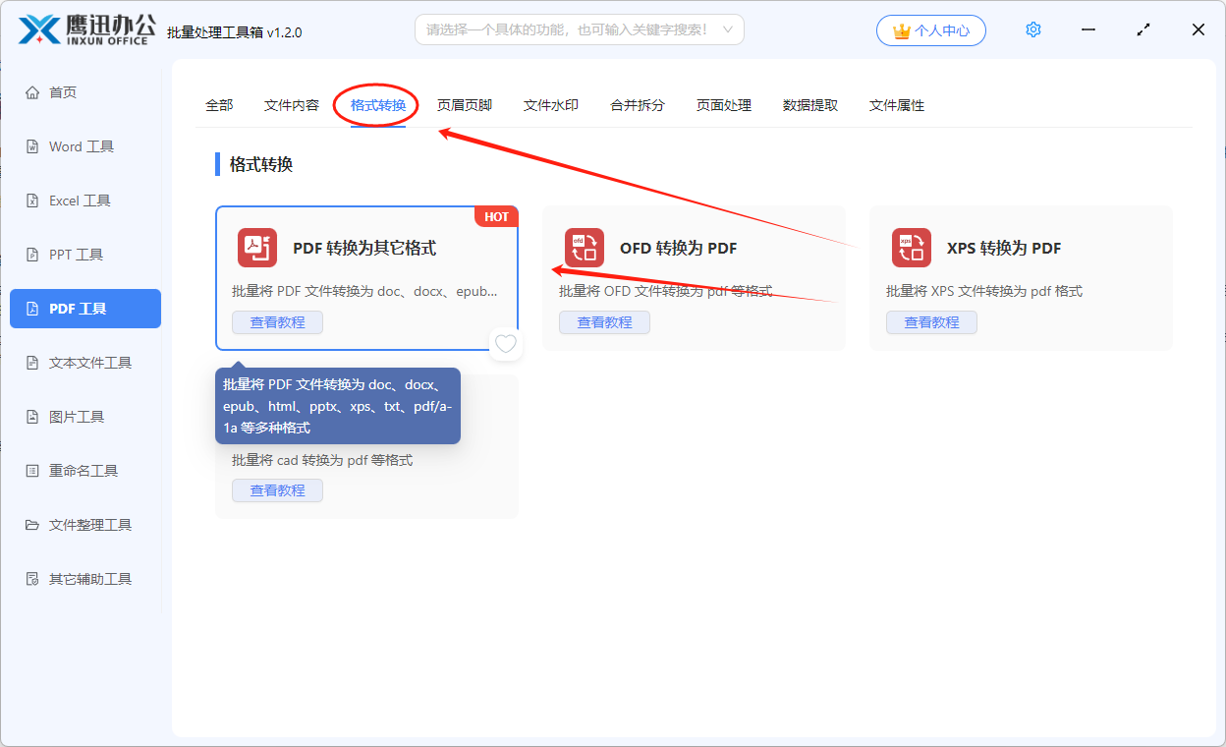Open 重命名工具 in the sidebar
The image size is (1226, 747).
coord(85,471)
